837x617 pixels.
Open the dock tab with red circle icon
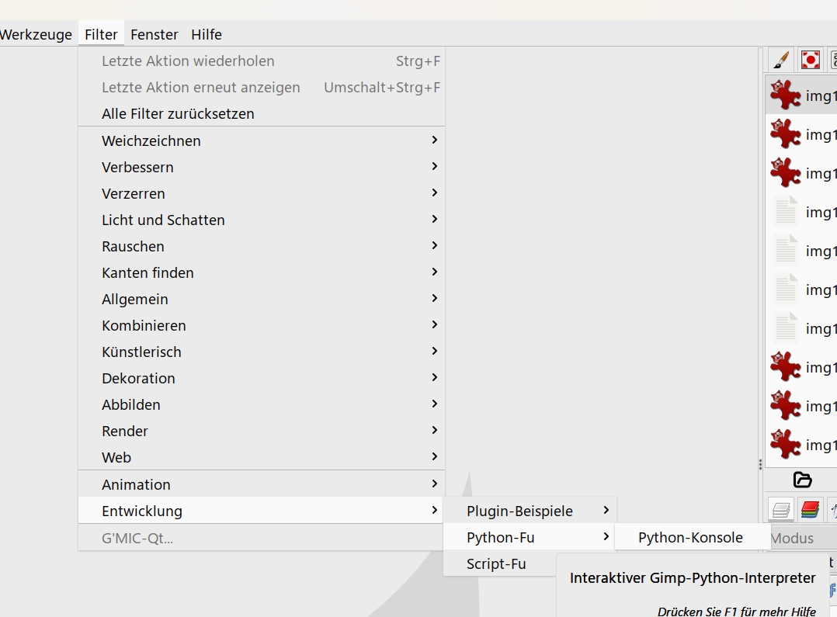point(811,60)
